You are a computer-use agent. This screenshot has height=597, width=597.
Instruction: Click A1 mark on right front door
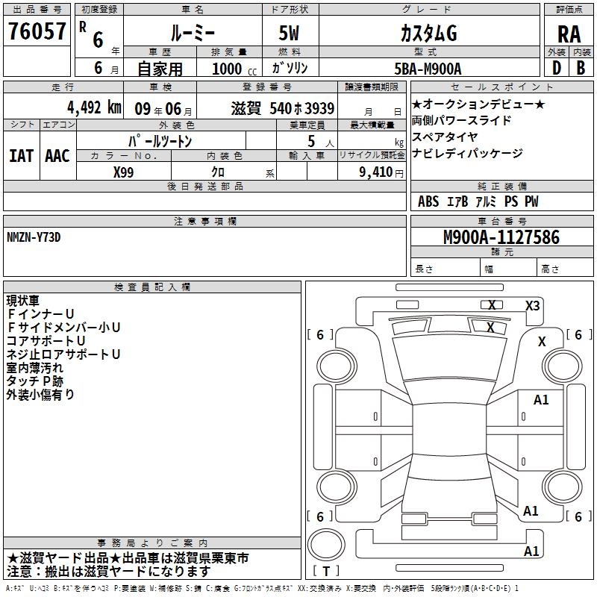(x=541, y=400)
